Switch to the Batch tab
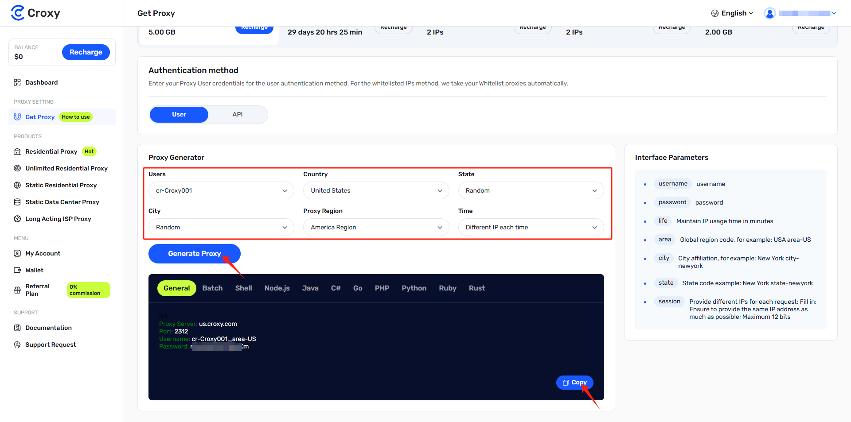The image size is (851, 422). (x=212, y=288)
